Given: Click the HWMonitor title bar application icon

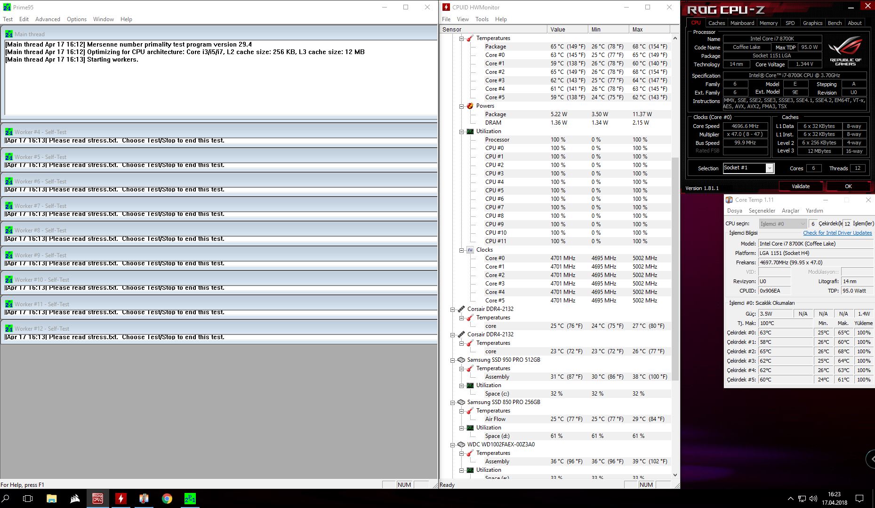Looking at the screenshot, I should tap(446, 7).
